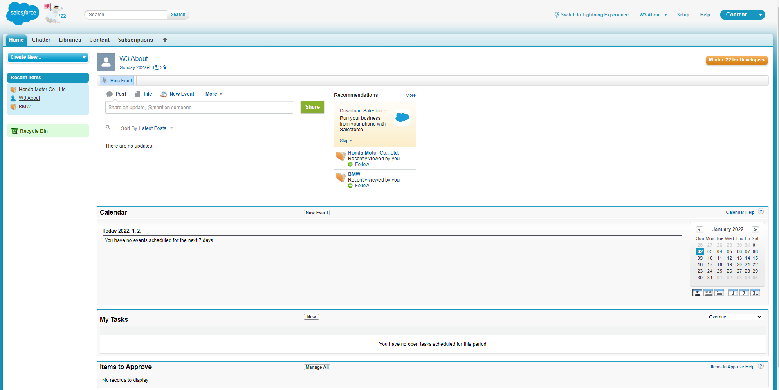This screenshot has width=779, height=390.
Task: Open the Home tab
Action: click(16, 40)
